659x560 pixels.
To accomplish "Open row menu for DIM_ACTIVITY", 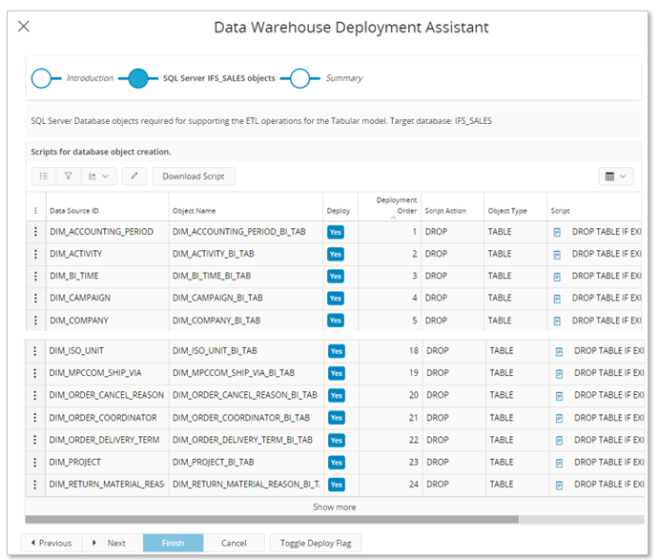I will 36,255.
